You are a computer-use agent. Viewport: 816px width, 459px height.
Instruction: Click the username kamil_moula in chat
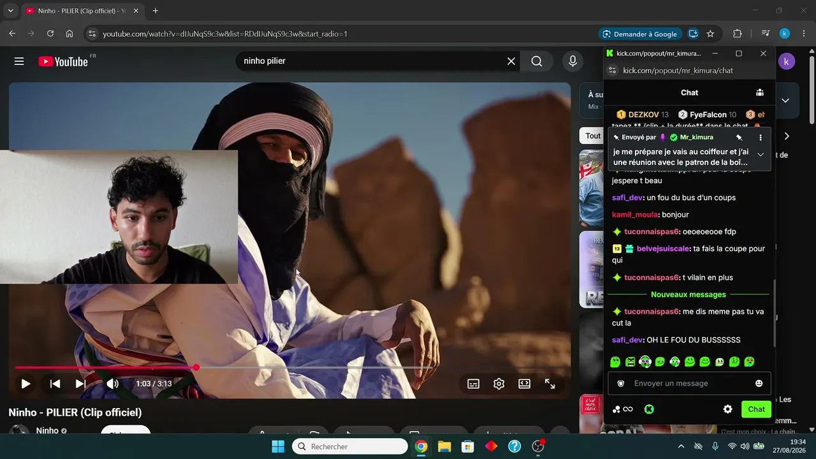pos(634,215)
